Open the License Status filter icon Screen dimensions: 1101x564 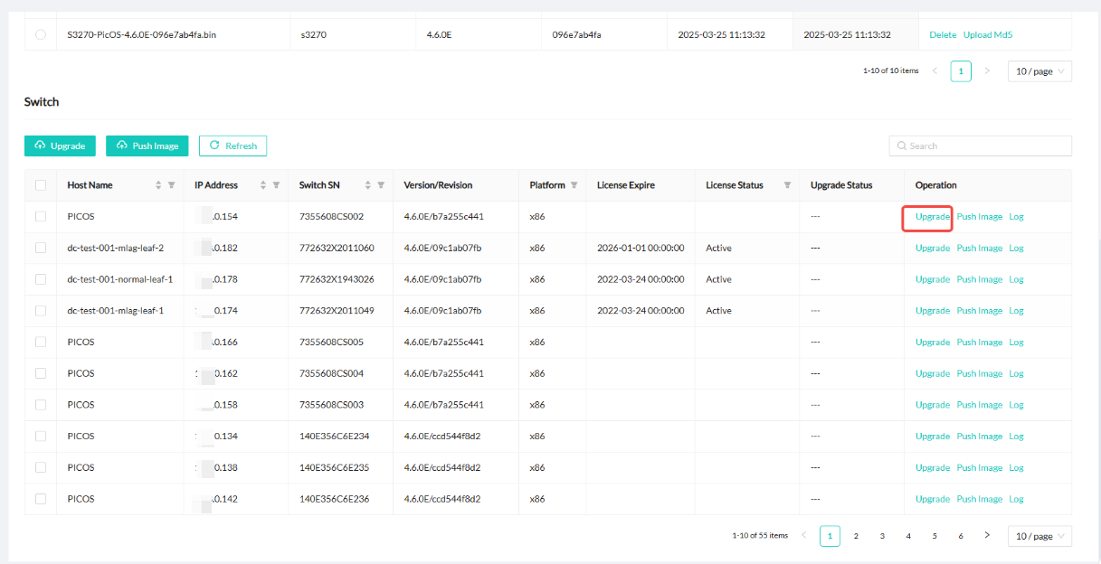[x=787, y=185]
